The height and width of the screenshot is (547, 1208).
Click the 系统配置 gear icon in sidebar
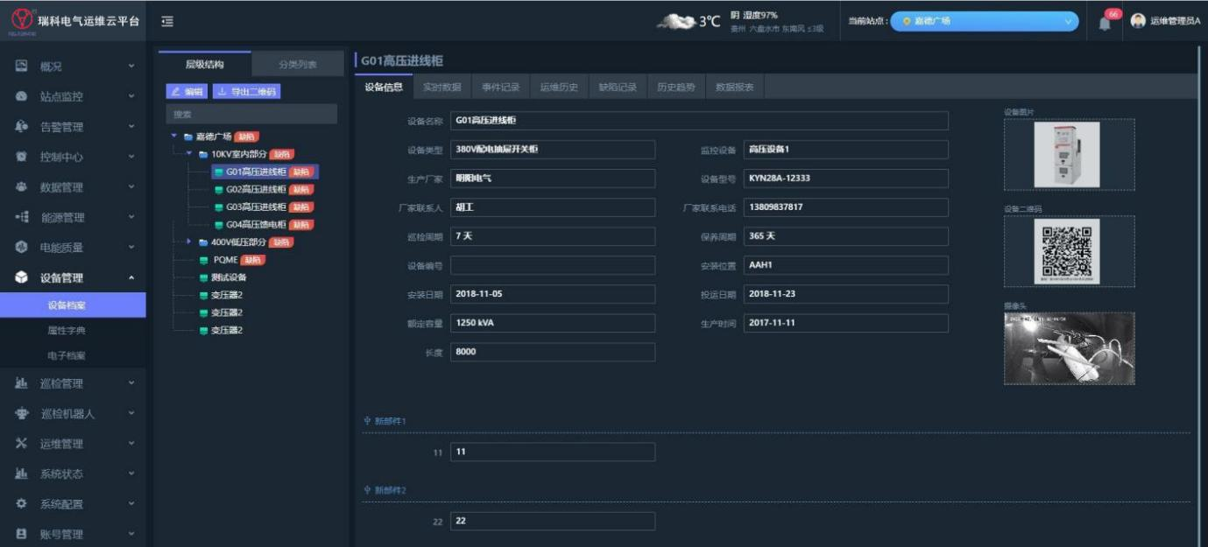tap(22, 504)
